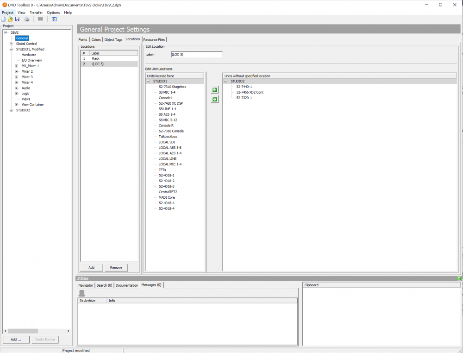Save the project with the disk icon

click(18, 19)
